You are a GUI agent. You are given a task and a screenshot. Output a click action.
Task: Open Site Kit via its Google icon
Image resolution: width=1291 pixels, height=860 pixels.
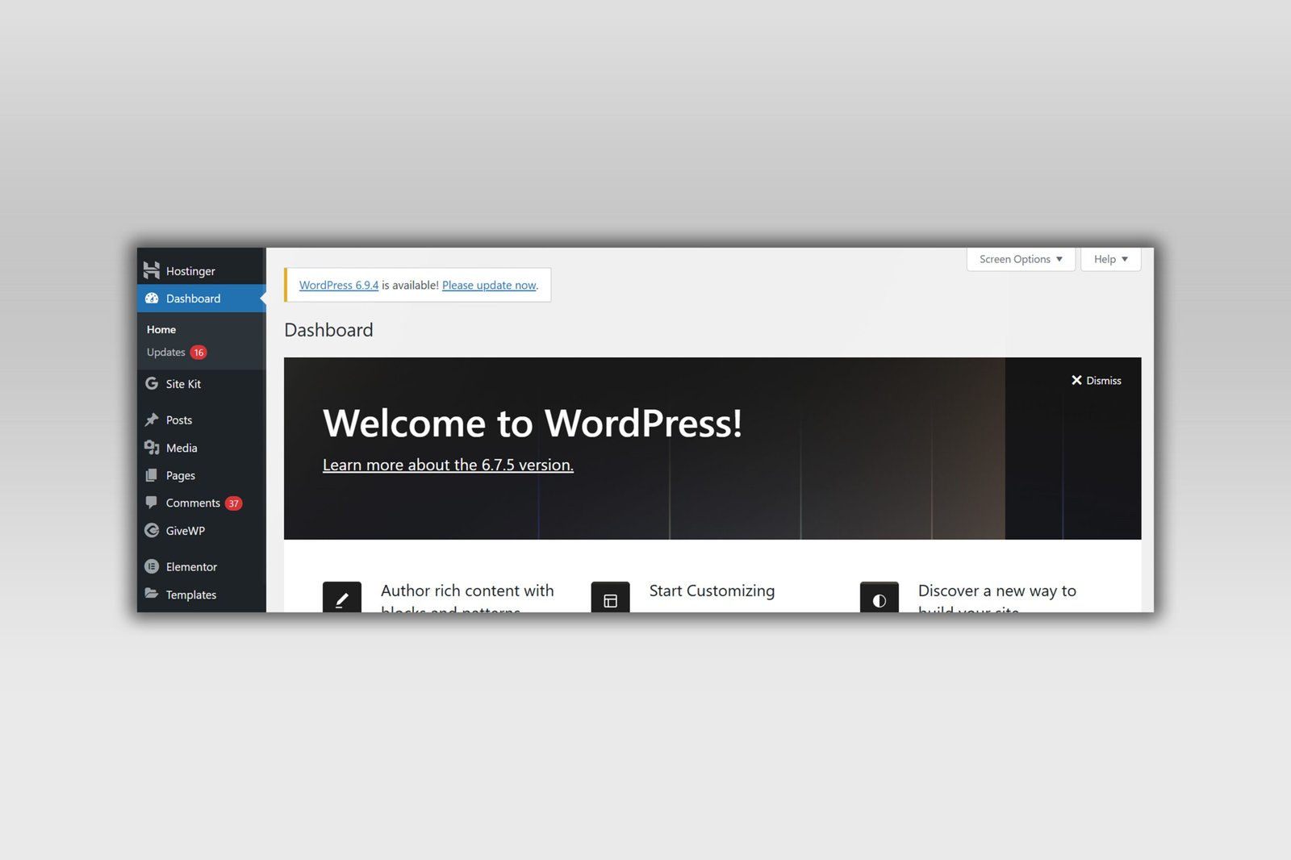pos(152,384)
